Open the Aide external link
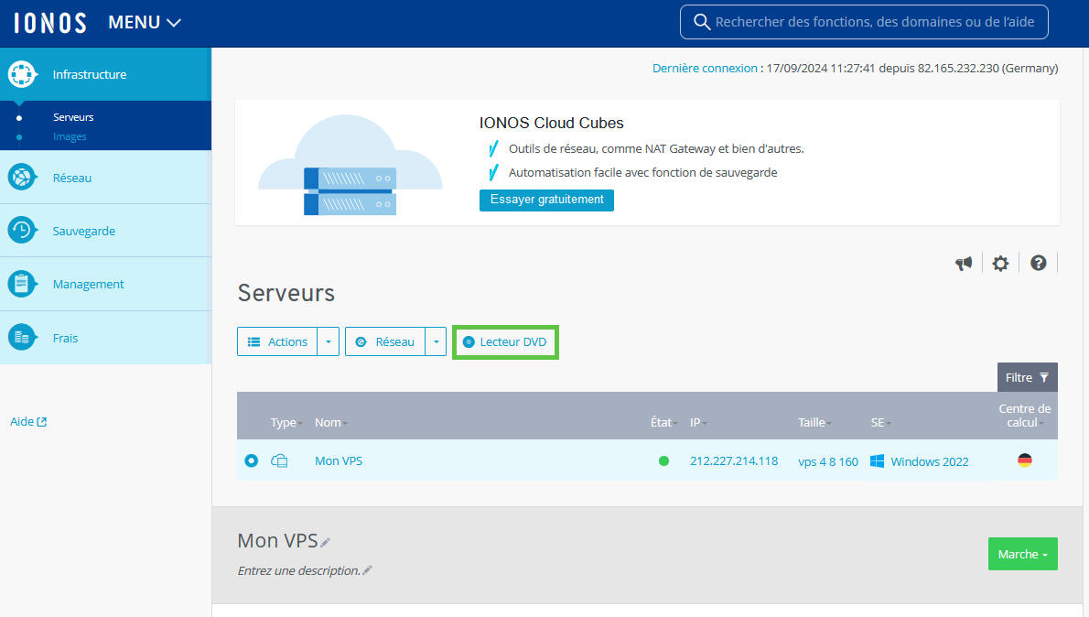 (28, 422)
